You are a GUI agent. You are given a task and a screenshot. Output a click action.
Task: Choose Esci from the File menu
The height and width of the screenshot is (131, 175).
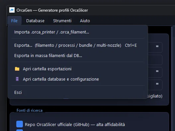tap(78, 93)
